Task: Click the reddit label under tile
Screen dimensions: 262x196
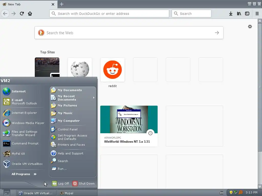Action: (113, 86)
